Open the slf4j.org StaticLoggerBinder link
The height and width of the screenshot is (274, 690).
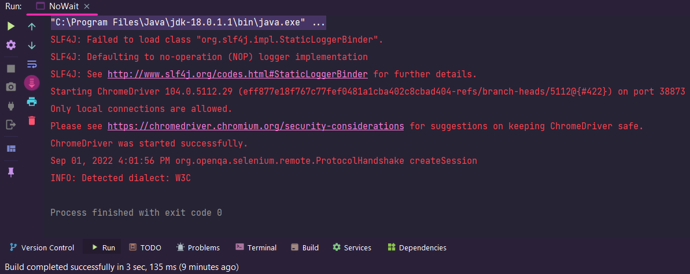(x=238, y=74)
